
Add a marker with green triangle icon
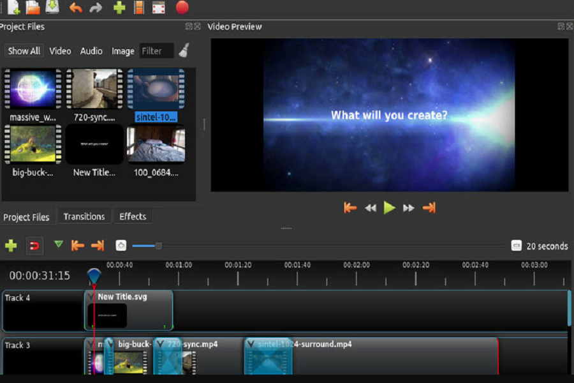pyautogui.click(x=58, y=244)
